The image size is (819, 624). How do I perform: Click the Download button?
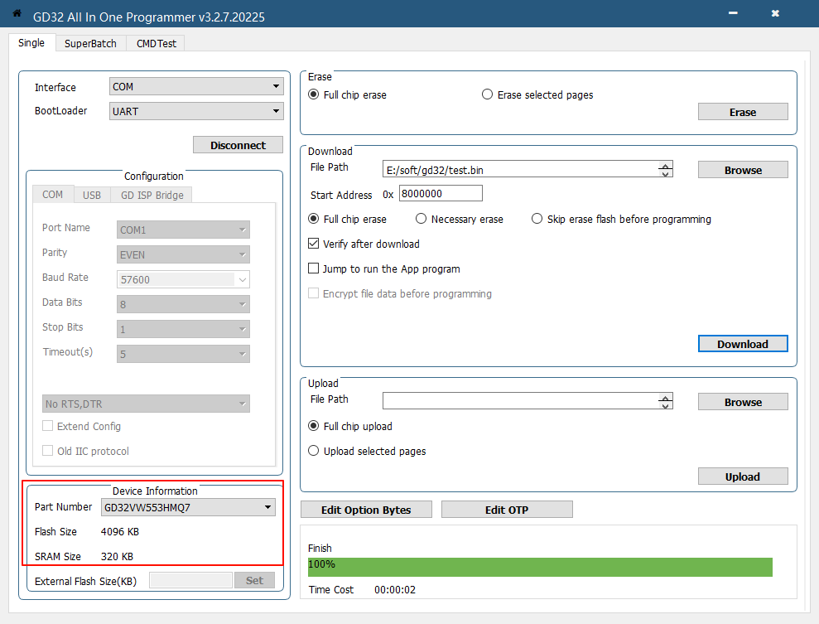click(x=742, y=344)
